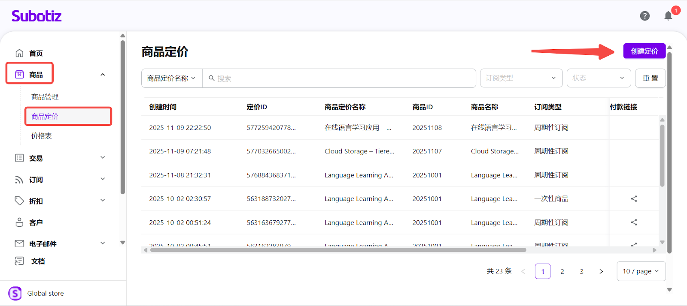Click the Global store logo icon
The width and height of the screenshot is (687, 306).
tap(15, 294)
